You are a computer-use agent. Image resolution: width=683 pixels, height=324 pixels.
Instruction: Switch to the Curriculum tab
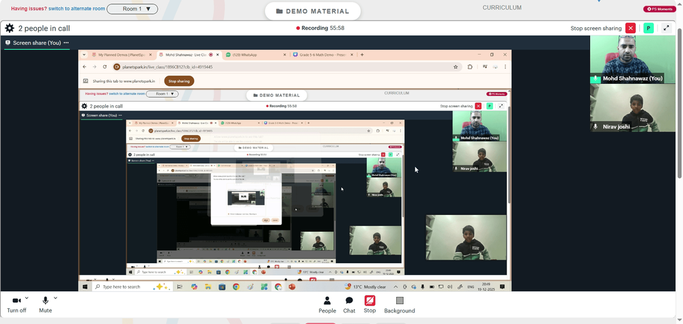pos(502,8)
